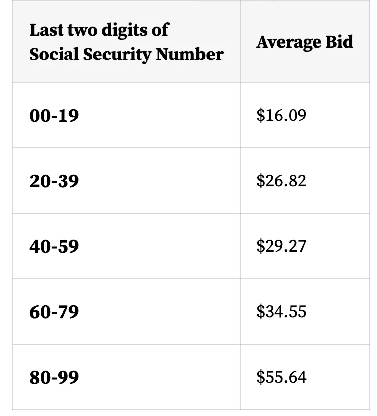
Task: Select the $55.64 average bid value
Action: pos(281,377)
